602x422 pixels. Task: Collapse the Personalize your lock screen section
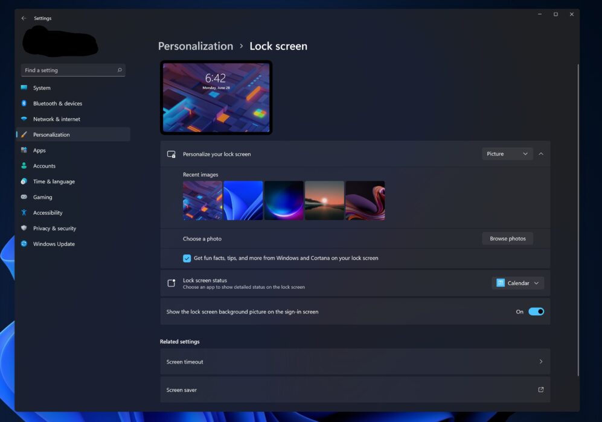(540, 154)
